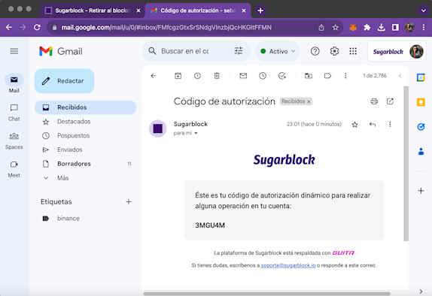Bookmark this page star icon

[x=335, y=27]
